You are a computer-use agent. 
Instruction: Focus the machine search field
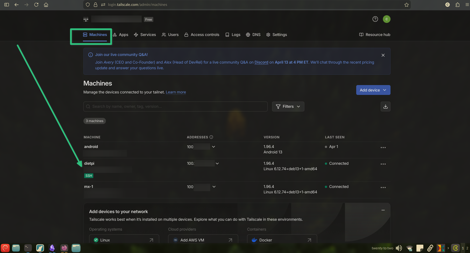click(x=175, y=106)
